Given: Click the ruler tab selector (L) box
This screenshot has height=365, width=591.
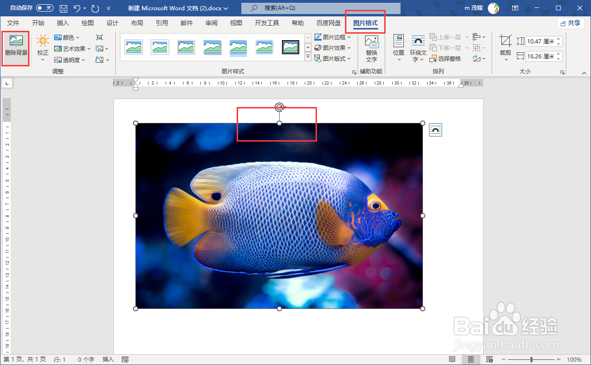Looking at the screenshot, I should point(7,83).
